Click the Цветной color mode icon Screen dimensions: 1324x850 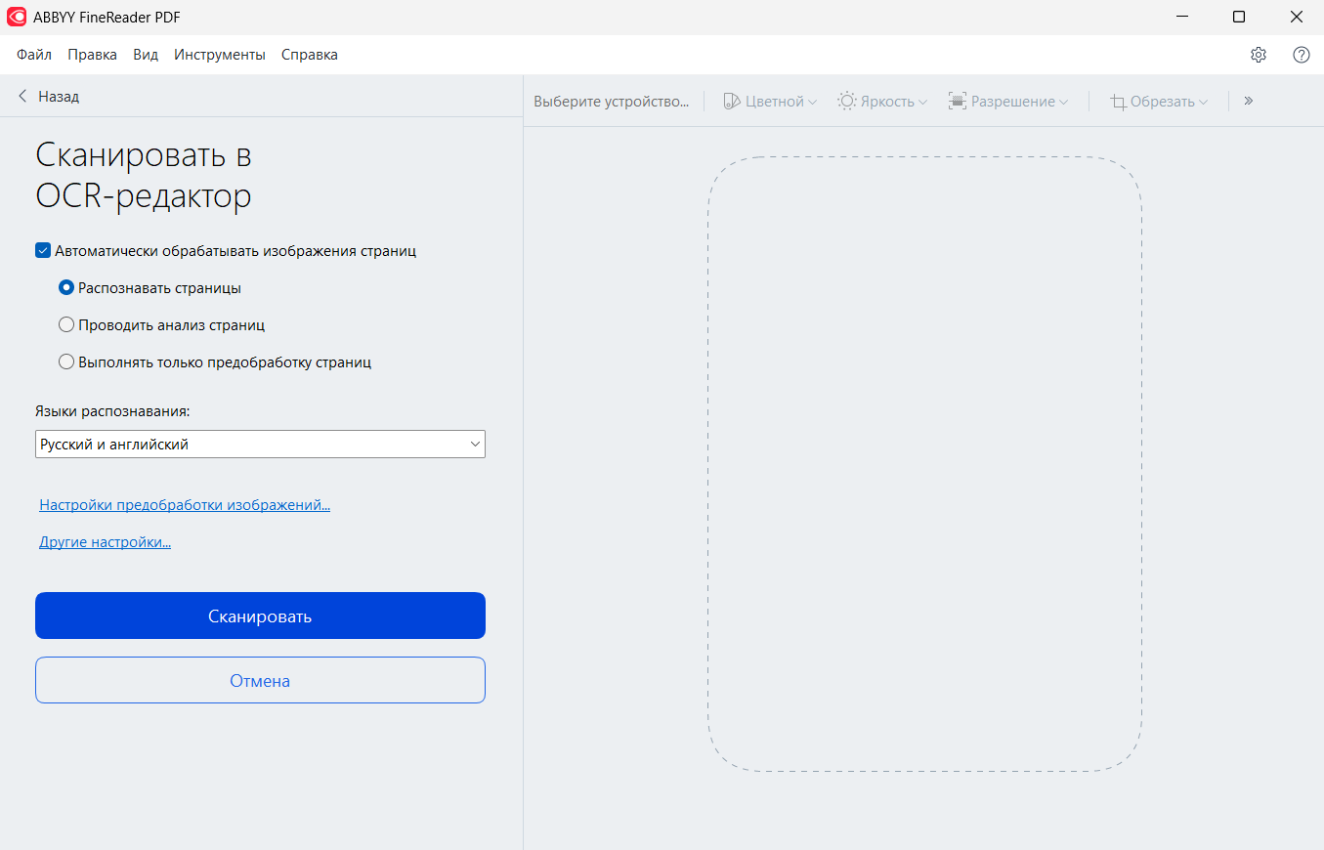pyautogui.click(x=732, y=102)
